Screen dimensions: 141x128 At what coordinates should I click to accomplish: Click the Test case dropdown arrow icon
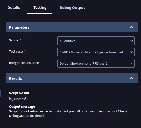click(132, 52)
